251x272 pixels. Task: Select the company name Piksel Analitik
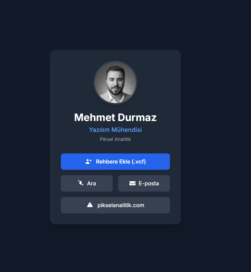(115, 139)
